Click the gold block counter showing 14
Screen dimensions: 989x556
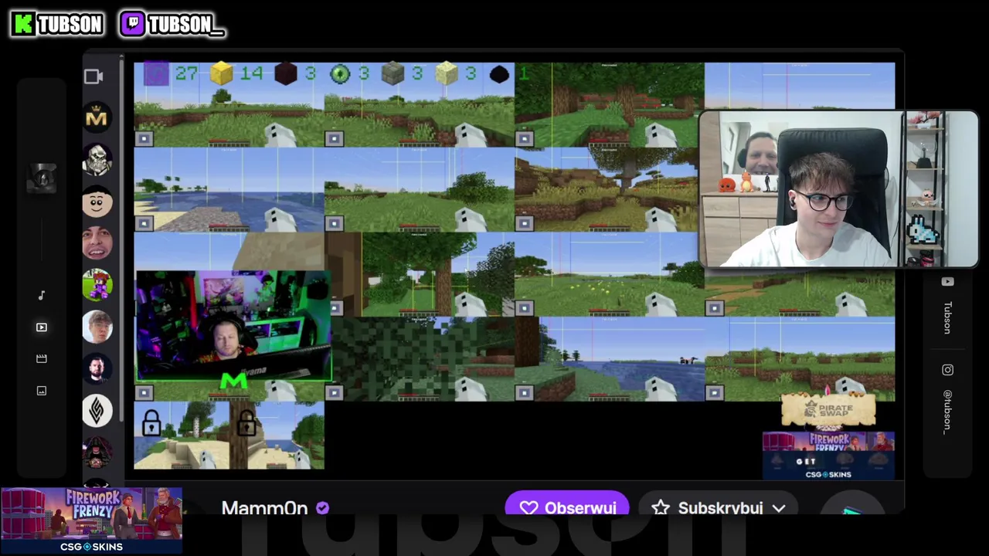[222, 73]
